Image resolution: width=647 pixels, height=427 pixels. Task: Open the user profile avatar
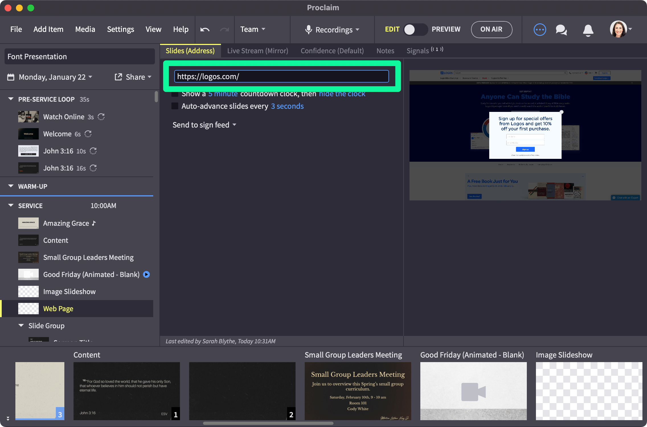pos(618,29)
